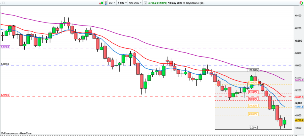Viewport: 304px width, 136px height.
Task: Select the 5,602.0 blue level label
Action: click(x=5, y=64)
